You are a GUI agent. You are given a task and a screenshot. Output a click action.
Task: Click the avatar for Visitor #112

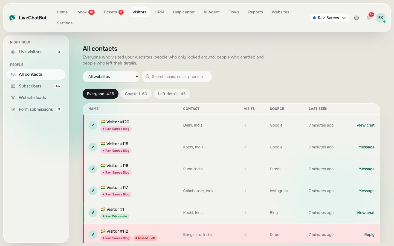[93, 235]
